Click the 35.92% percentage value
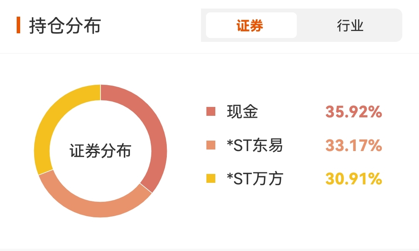 coord(353,112)
